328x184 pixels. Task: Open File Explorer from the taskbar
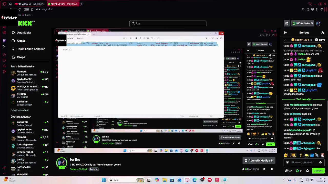164,180
